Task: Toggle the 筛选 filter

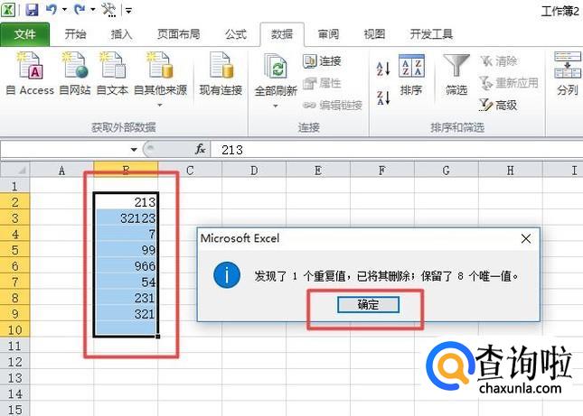Action: pos(456,74)
